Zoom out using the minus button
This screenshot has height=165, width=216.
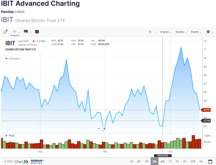[99, 128]
